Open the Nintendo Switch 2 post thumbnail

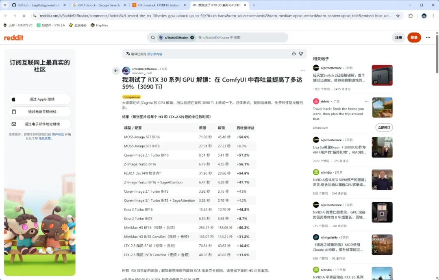382,75
